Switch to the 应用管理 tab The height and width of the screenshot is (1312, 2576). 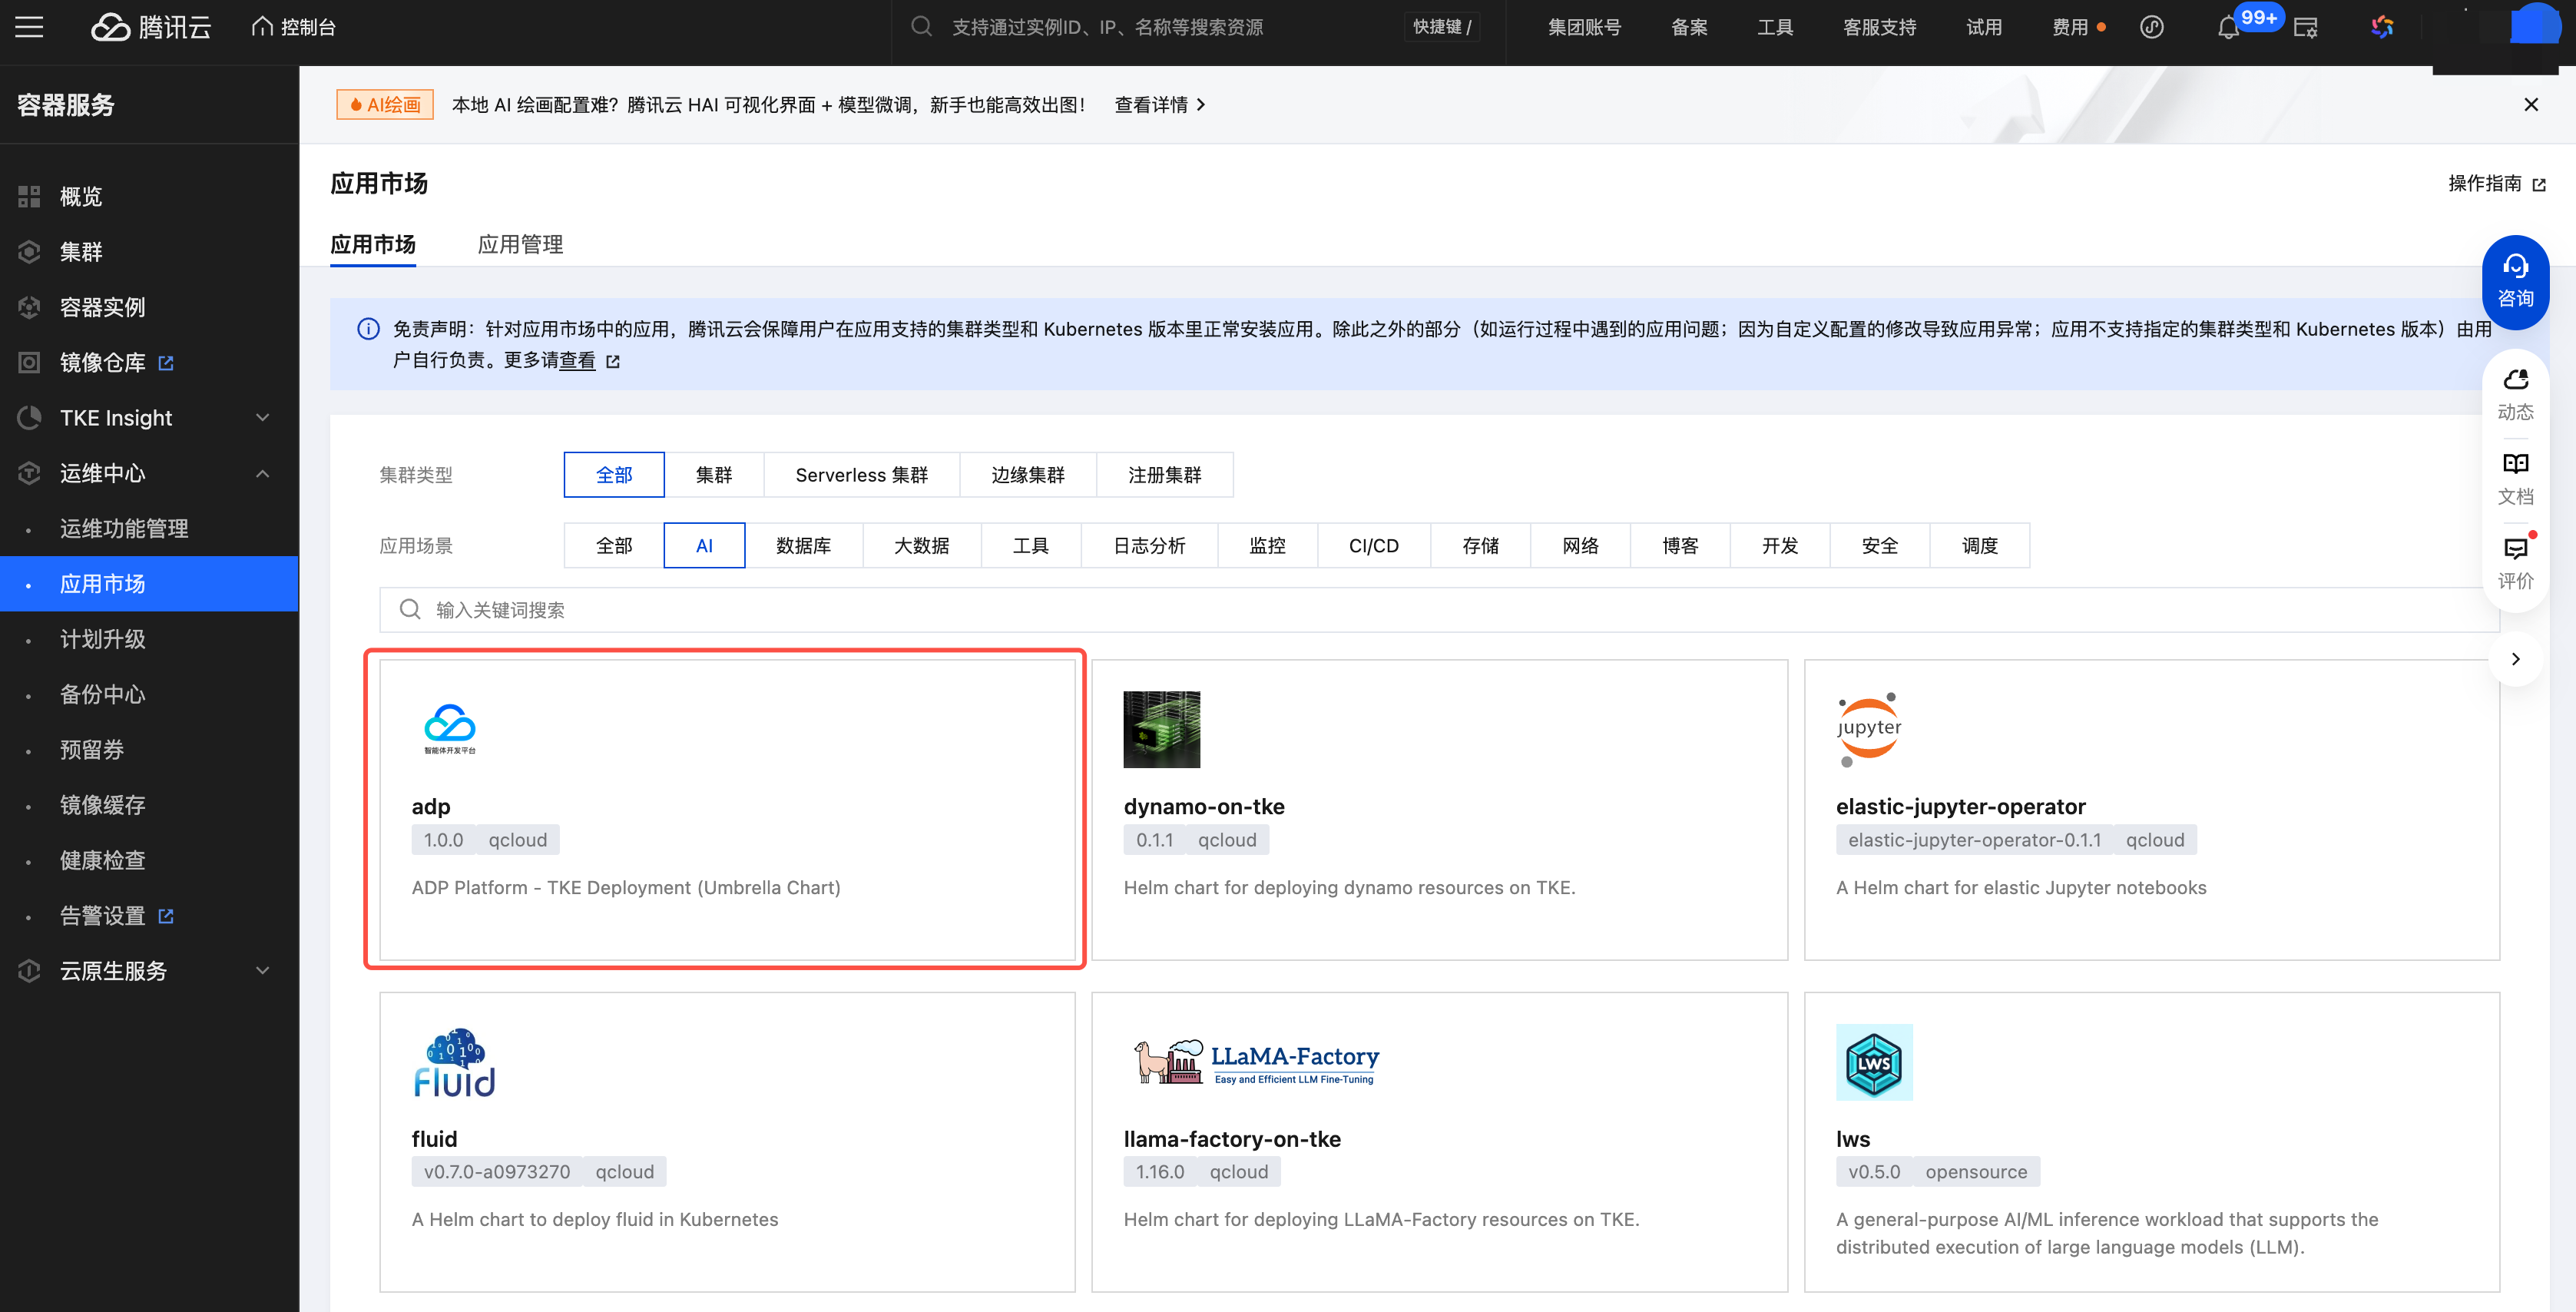point(520,244)
